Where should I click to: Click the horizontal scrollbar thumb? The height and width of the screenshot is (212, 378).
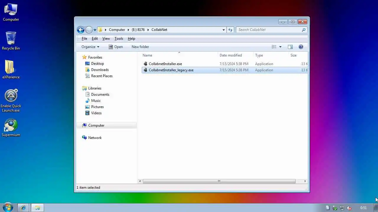pyautogui.click(x=219, y=181)
